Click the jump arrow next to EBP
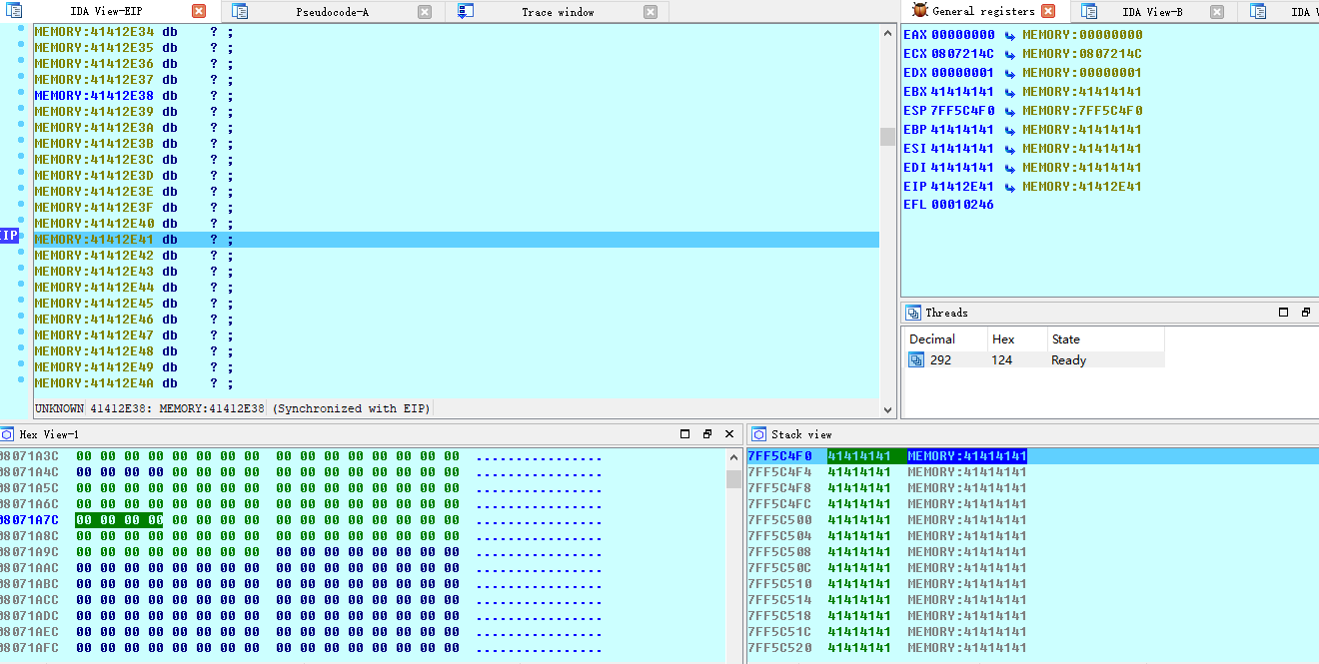 click(x=1010, y=130)
